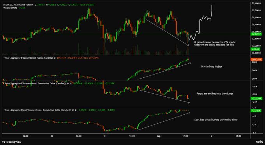Click the 78,800.0 price axis label

pyautogui.click(x=256, y=17)
